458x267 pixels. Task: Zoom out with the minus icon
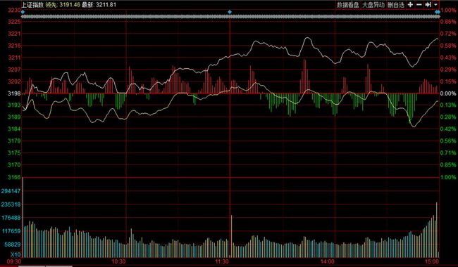419,5
